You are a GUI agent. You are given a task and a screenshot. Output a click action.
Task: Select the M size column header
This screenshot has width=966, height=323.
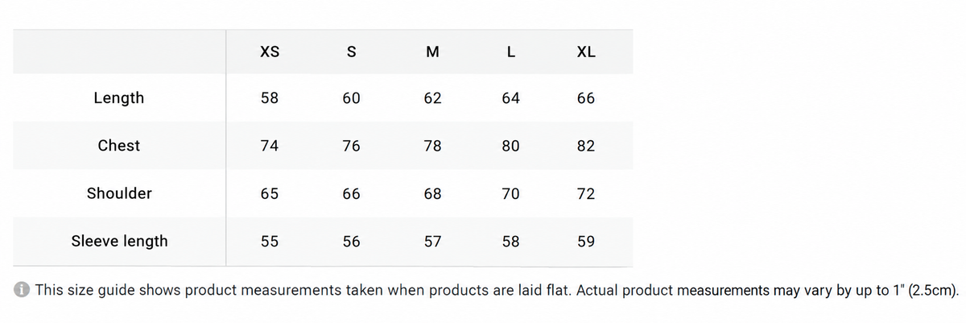coord(432,52)
